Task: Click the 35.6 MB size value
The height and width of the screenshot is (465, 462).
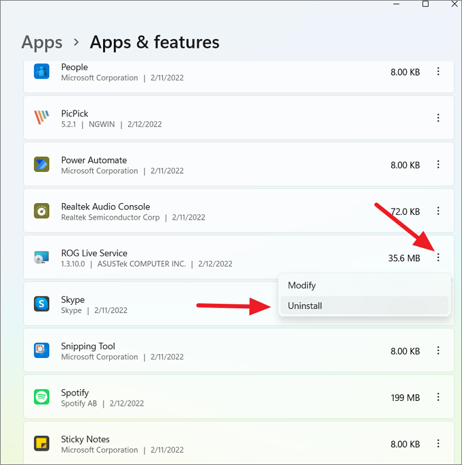Action: (x=404, y=258)
